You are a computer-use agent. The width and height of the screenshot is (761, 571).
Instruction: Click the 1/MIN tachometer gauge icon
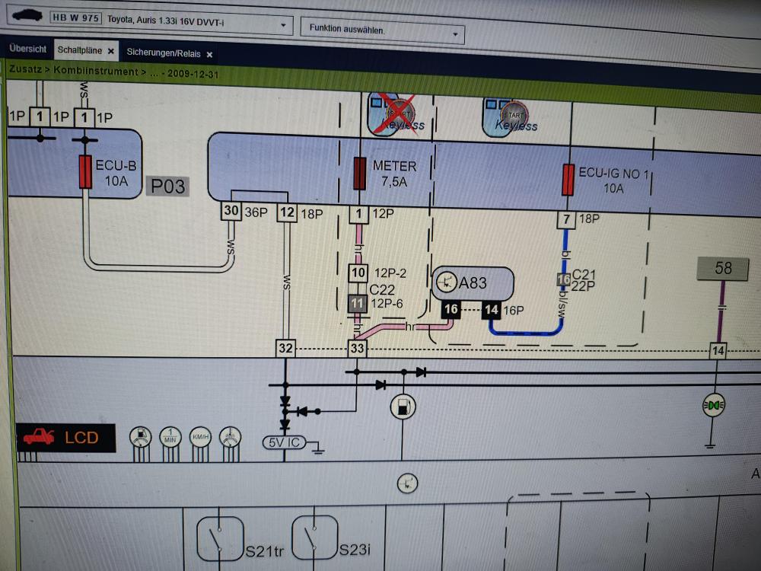[170, 438]
